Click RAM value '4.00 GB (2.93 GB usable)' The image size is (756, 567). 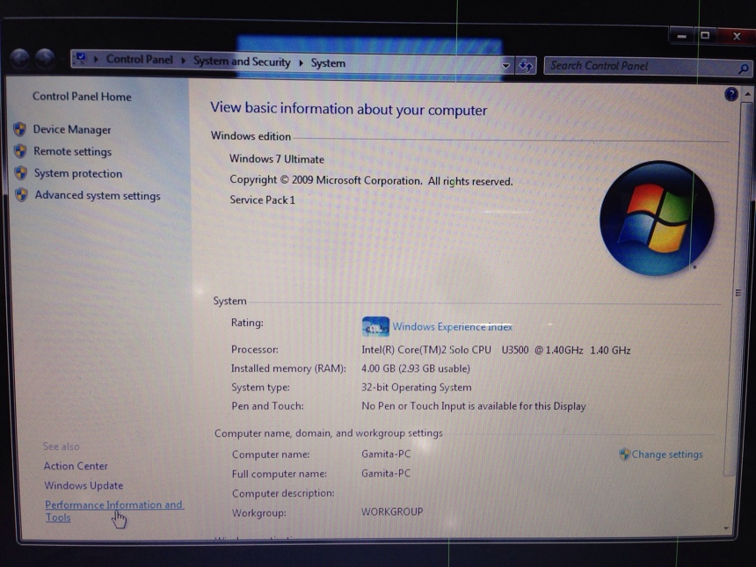416,369
